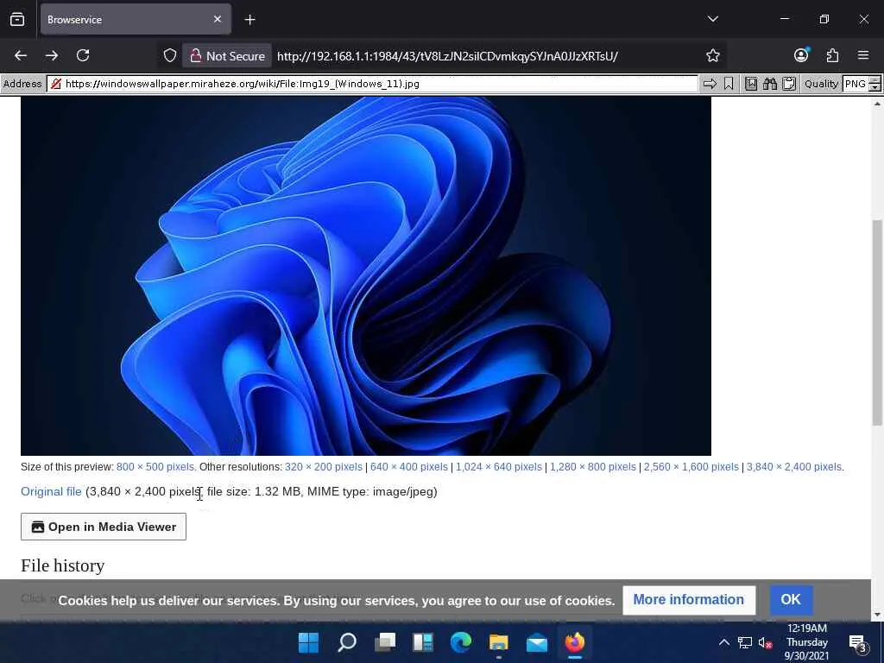The height and width of the screenshot is (663, 884).
Task: Click the shield tracking protection icon
Action: [x=170, y=56]
